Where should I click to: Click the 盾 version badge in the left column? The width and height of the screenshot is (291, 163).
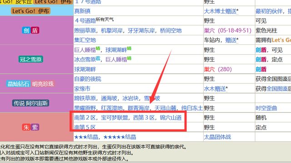coord(35,30)
